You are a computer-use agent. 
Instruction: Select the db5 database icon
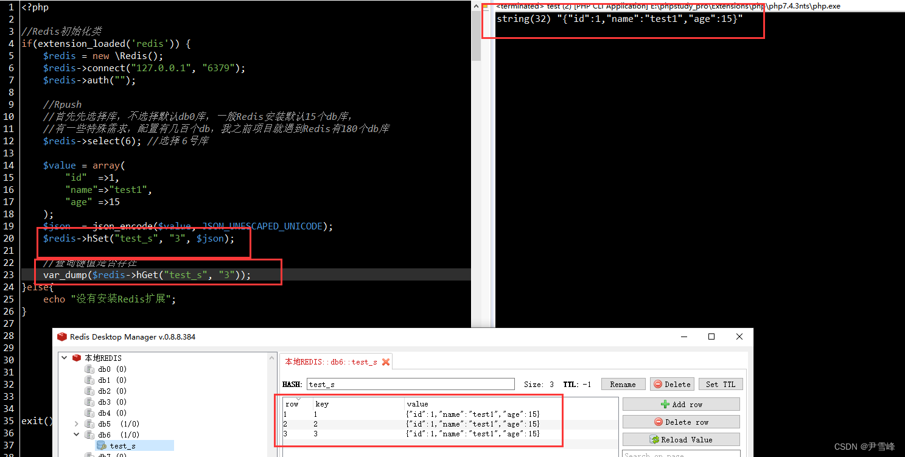pyautogui.click(x=89, y=424)
